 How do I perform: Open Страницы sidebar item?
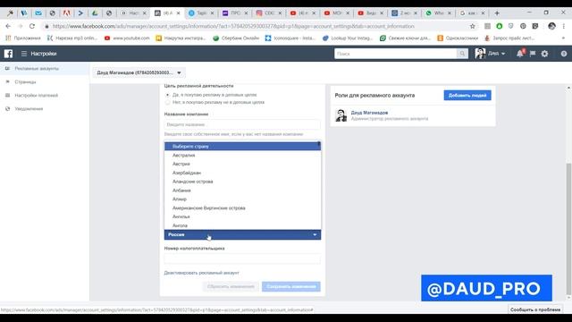point(45,81)
